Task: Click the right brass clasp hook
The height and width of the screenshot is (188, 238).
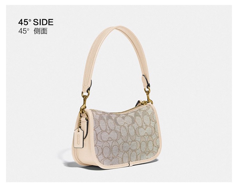Action: click(x=149, y=95)
